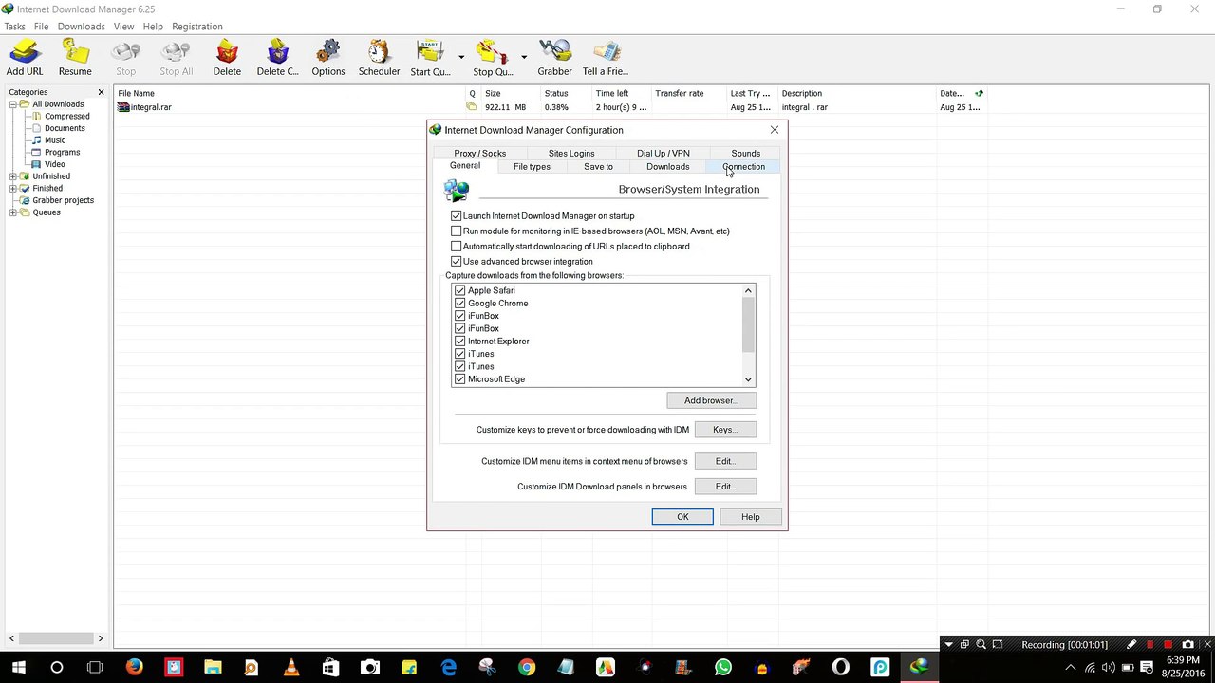
Task: Click the Stop Queue toolbar icon
Action: (493, 58)
